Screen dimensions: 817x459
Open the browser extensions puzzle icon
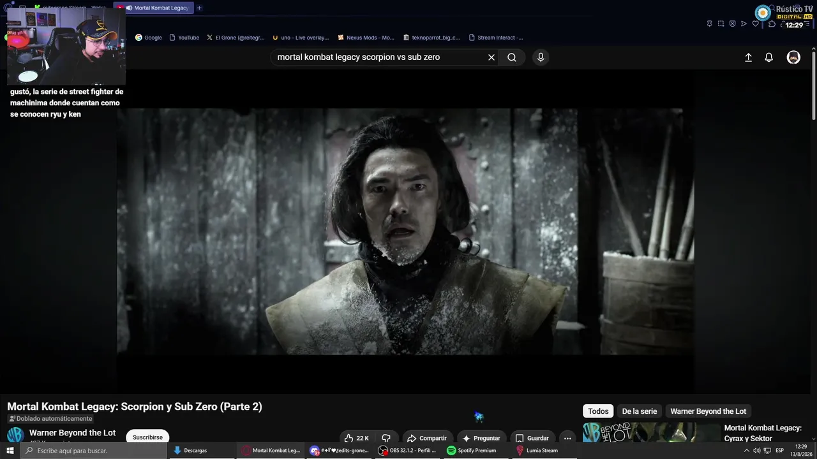(772, 24)
